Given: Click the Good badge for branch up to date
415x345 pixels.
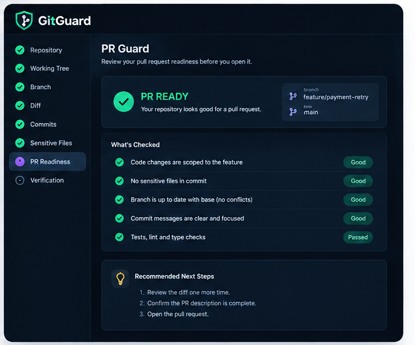Looking at the screenshot, I should click(x=358, y=200).
